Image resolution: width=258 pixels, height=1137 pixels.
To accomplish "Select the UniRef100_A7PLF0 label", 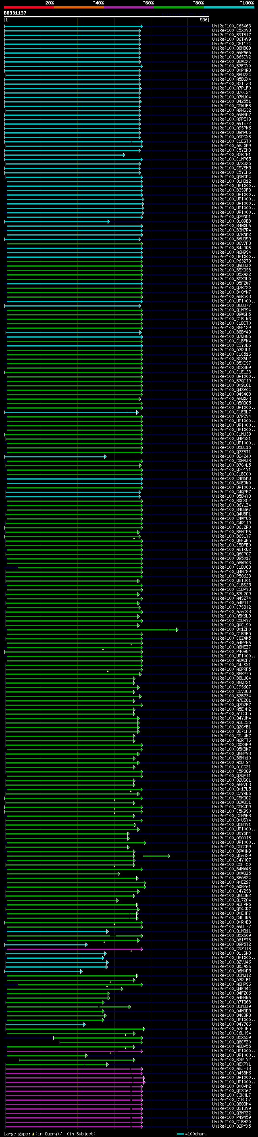I will pos(231,88).
